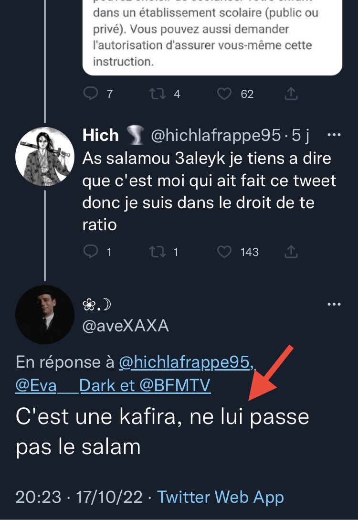Share the top quoted tweet
Viewport: 358px width, 520px height.
click(291, 94)
